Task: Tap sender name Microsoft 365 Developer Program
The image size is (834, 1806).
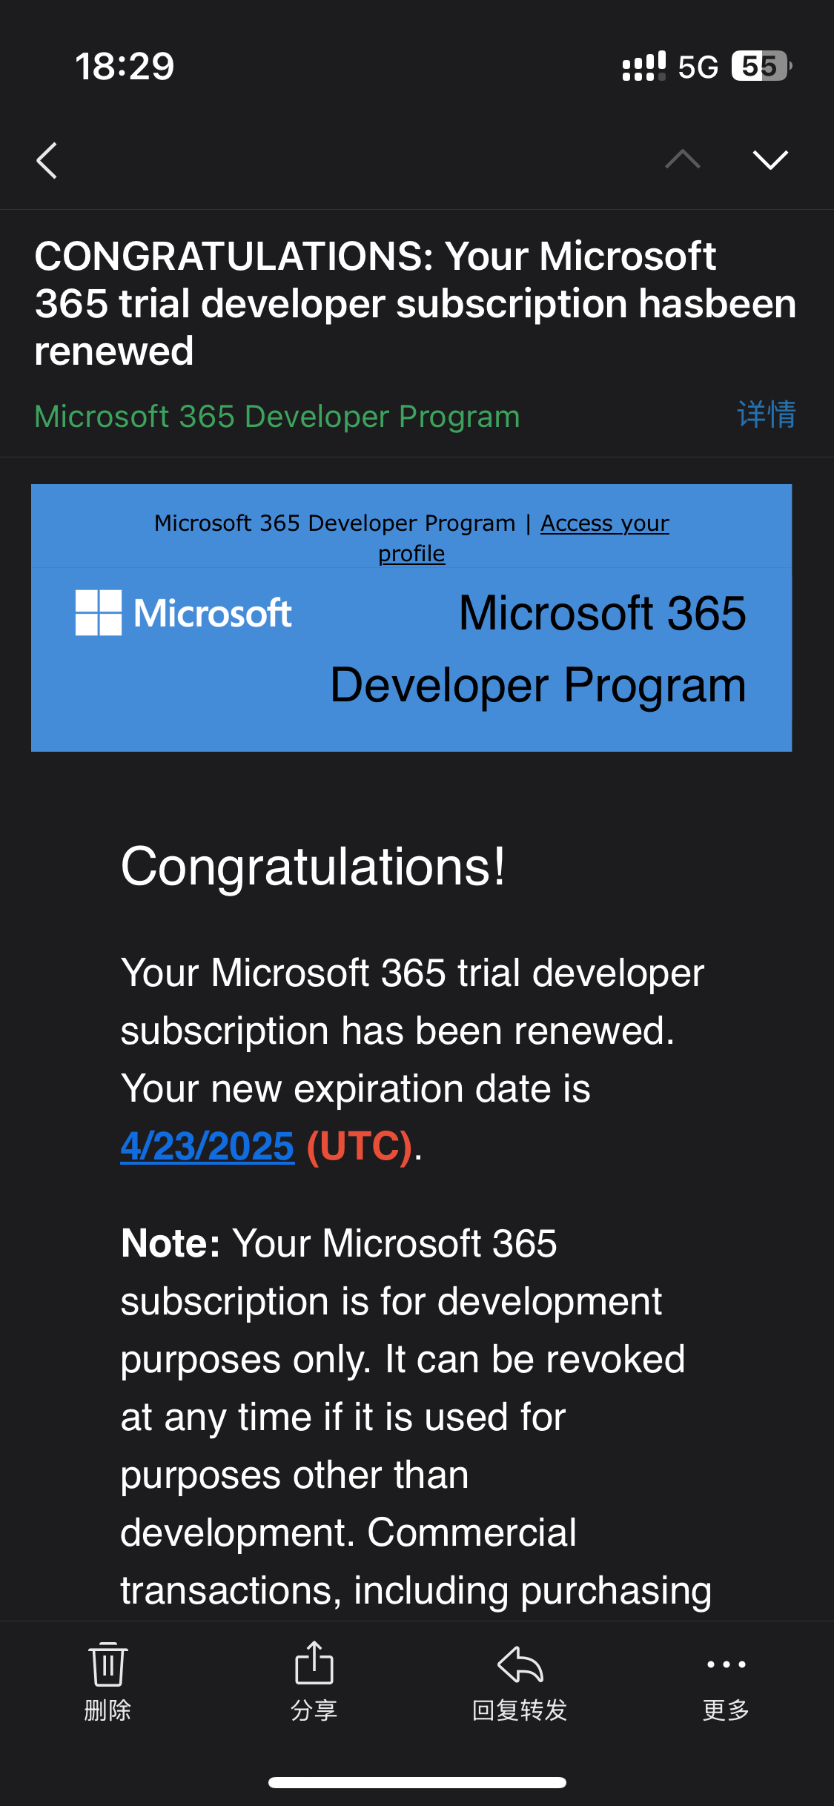Action: tap(277, 416)
